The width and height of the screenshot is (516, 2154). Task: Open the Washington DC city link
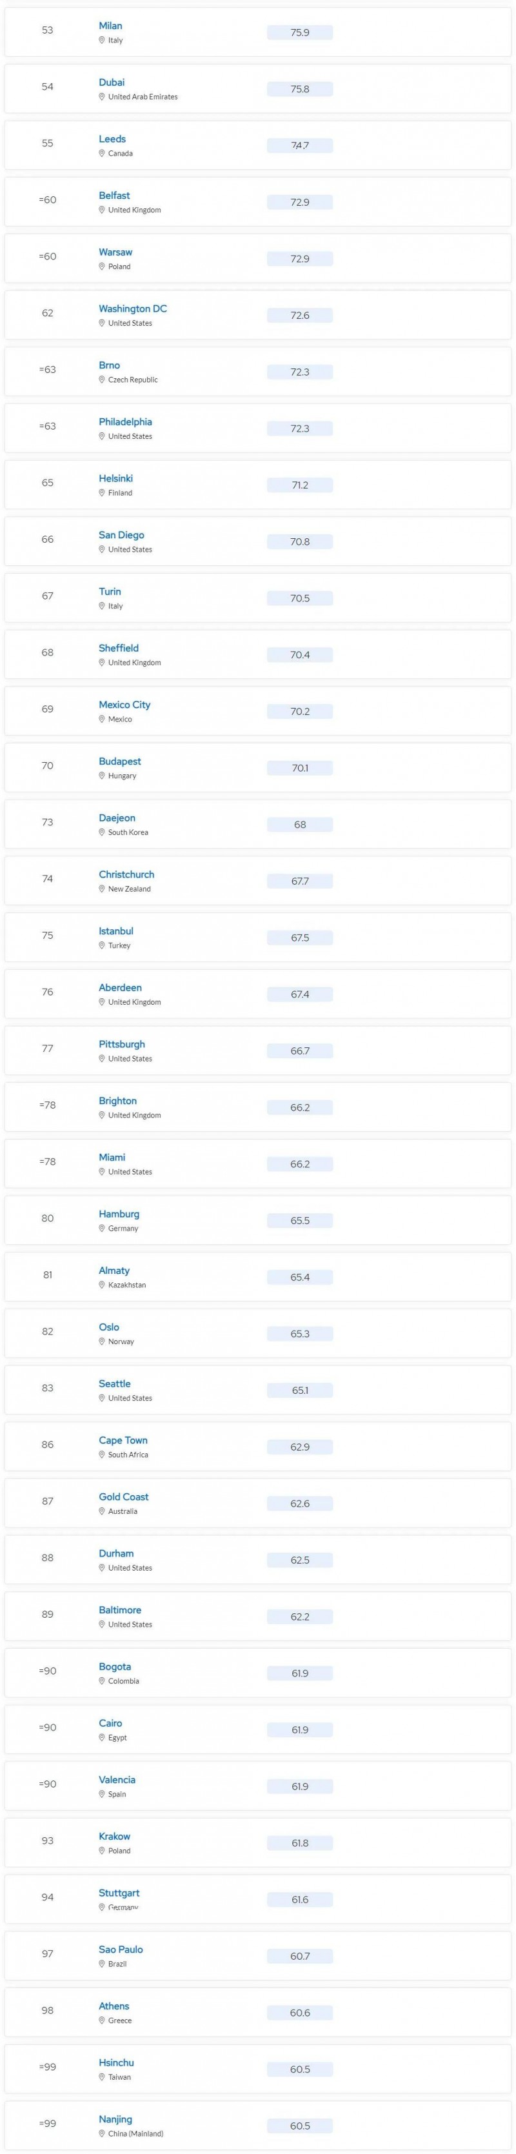point(133,308)
